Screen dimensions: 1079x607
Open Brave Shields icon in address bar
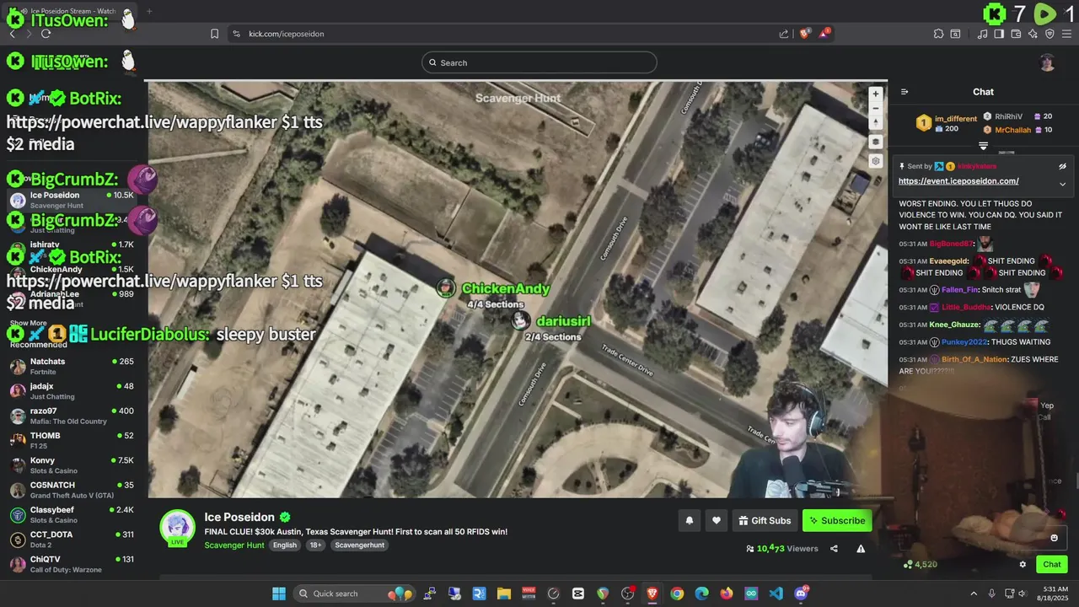point(805,34)
